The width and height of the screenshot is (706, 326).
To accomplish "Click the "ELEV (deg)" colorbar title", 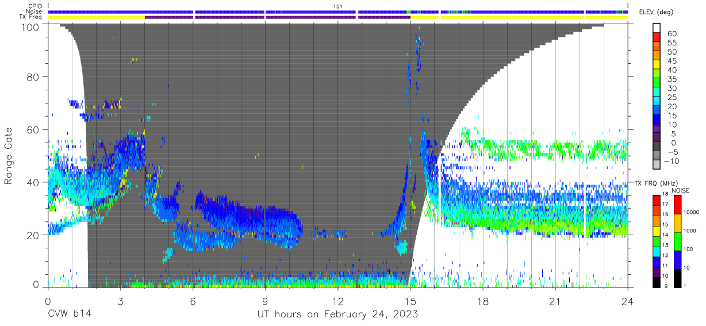I will 657,12.
